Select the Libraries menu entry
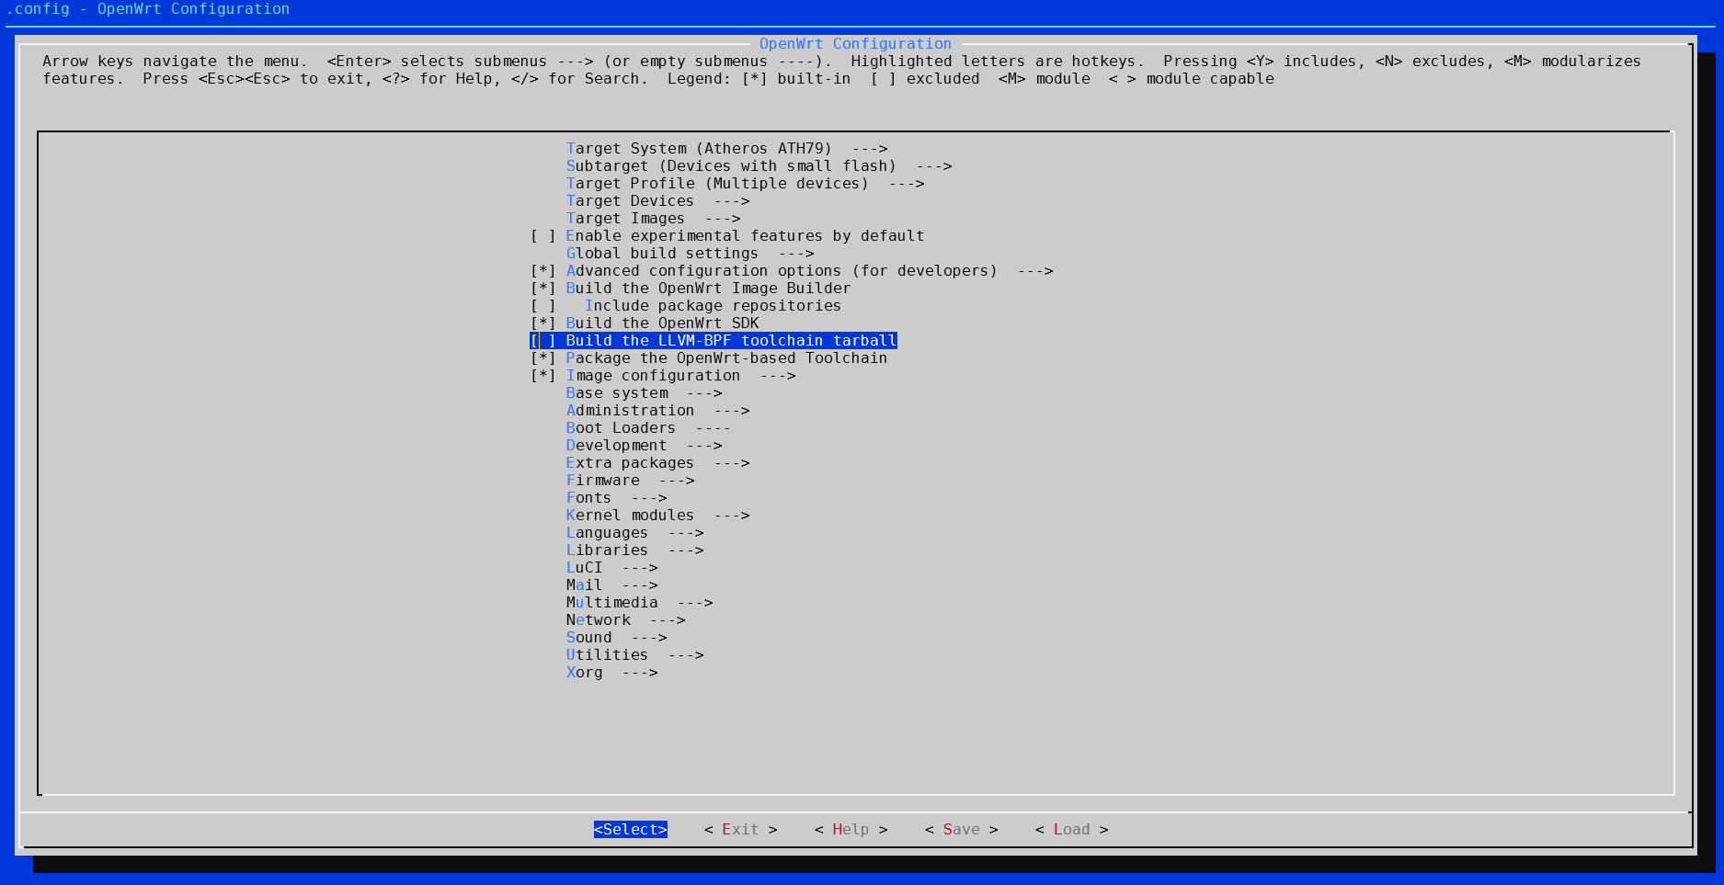 pos(634,550)
